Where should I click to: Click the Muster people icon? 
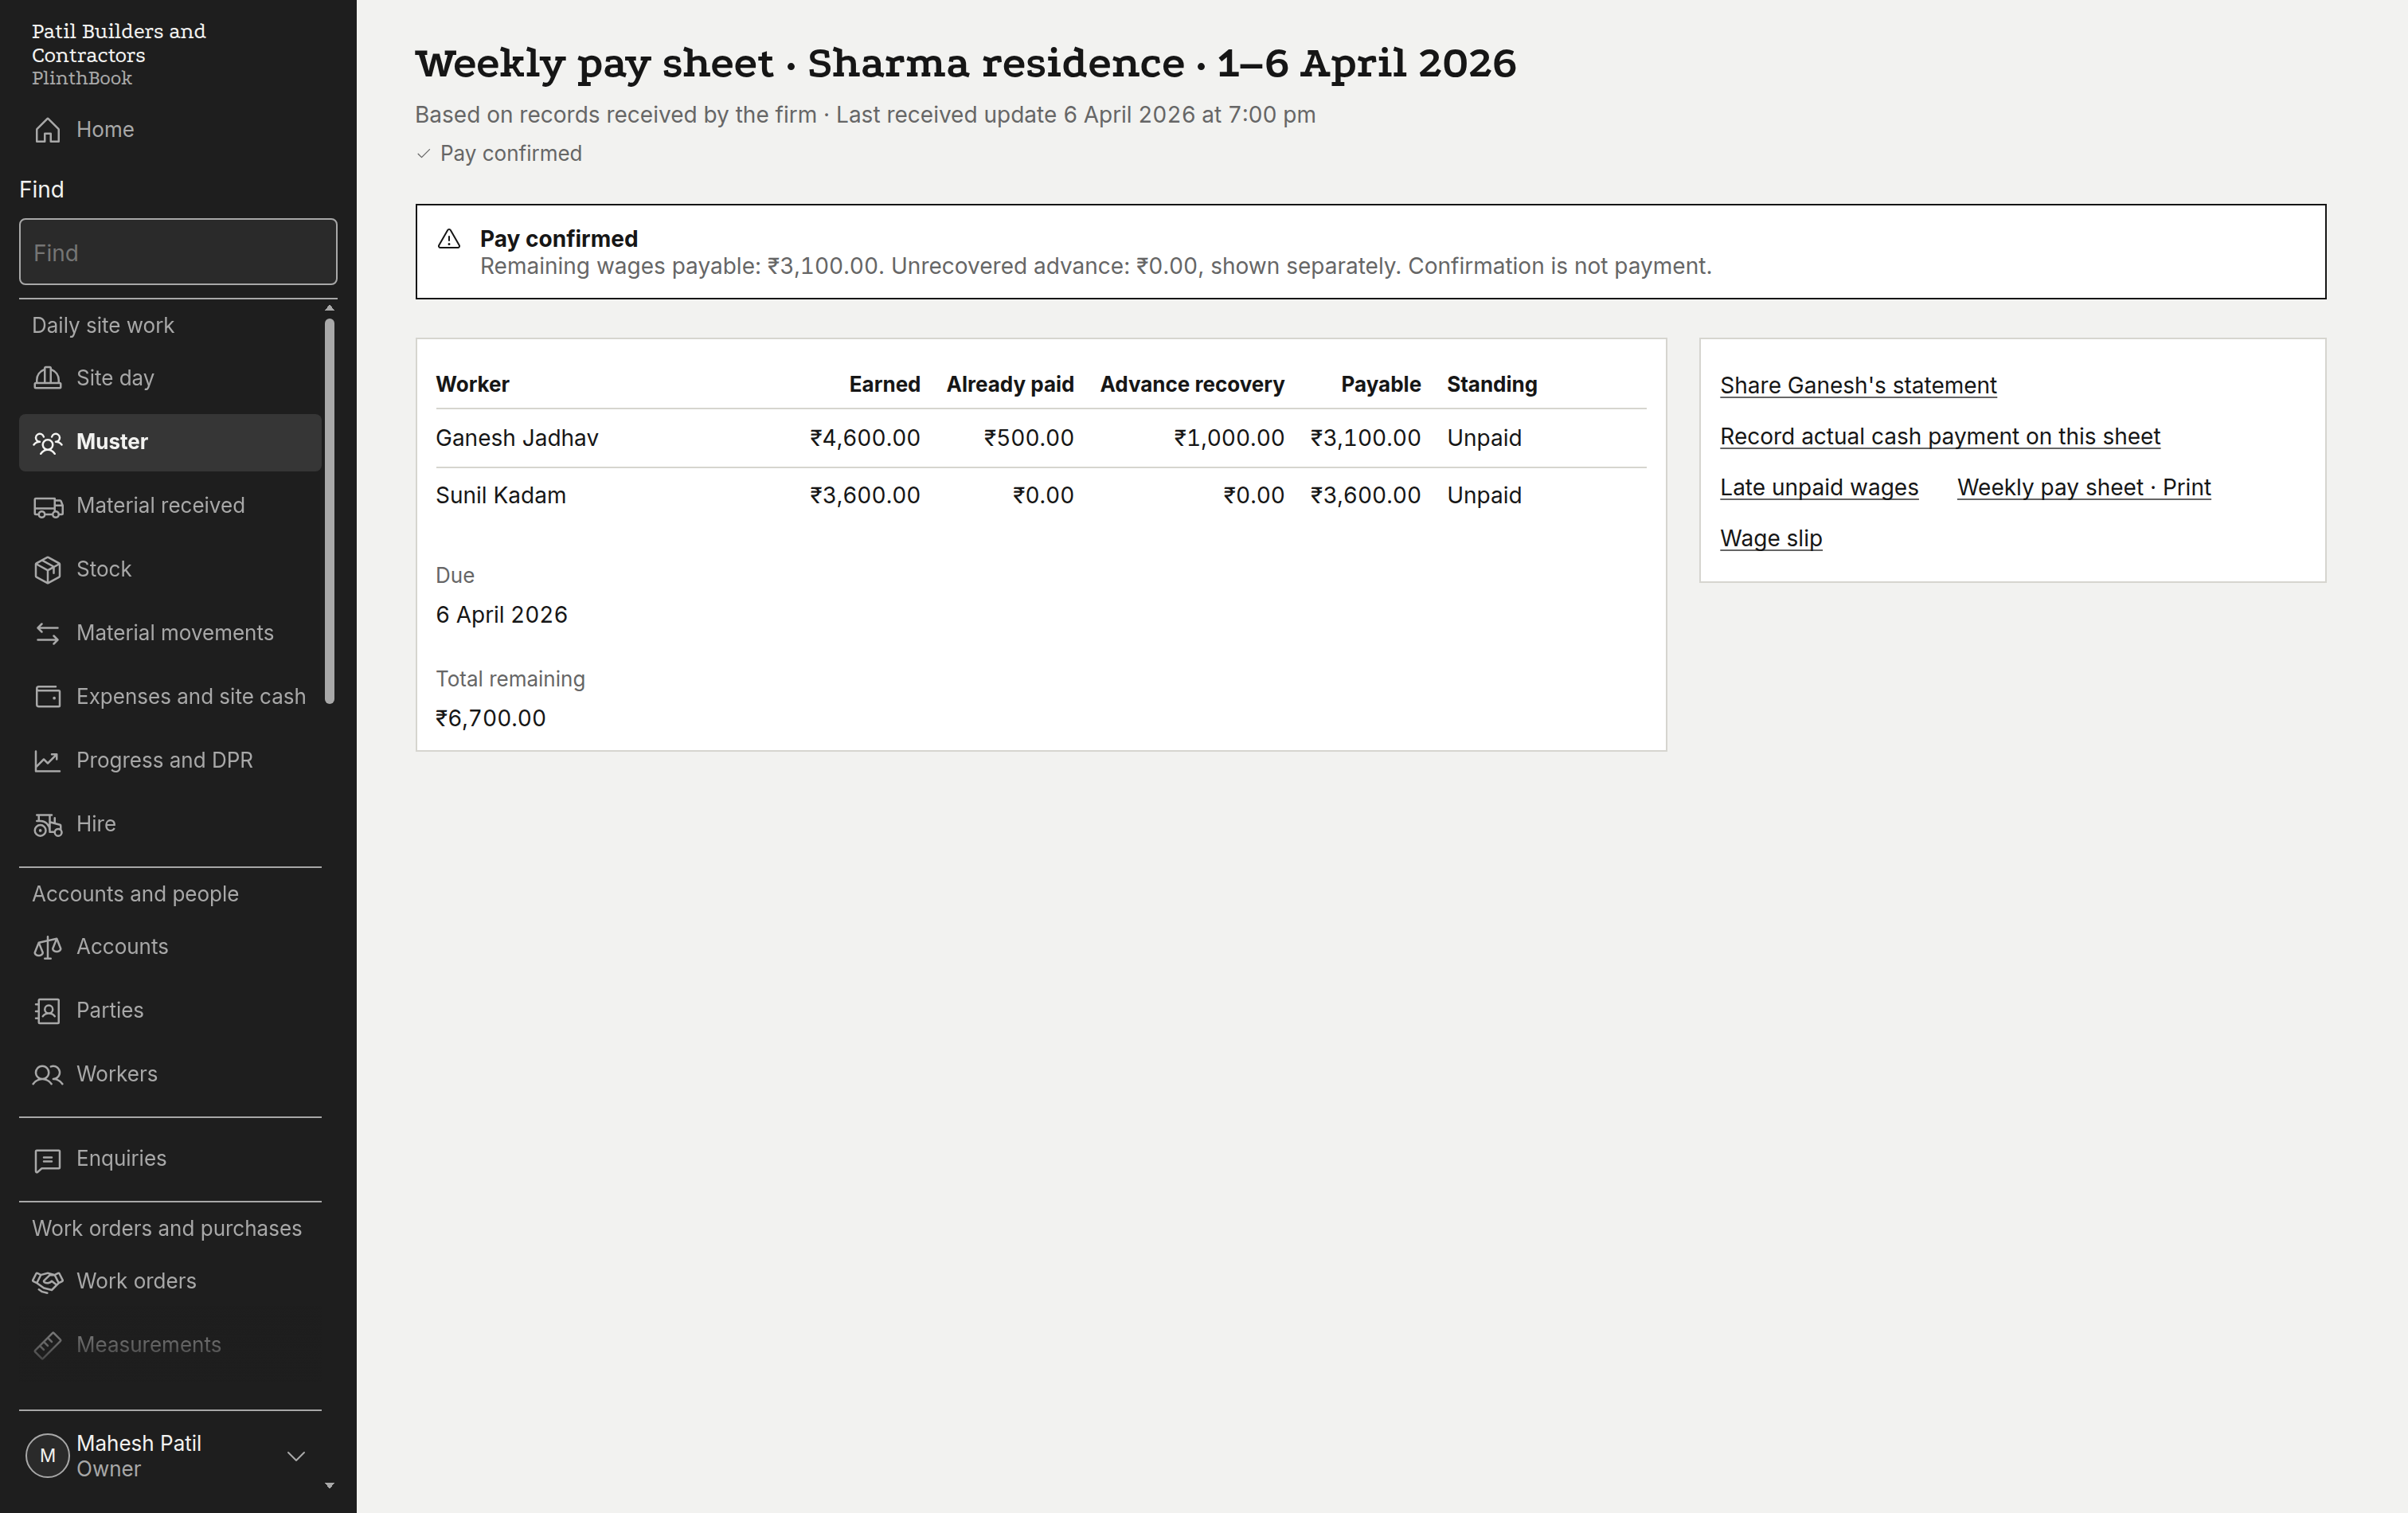47,442
